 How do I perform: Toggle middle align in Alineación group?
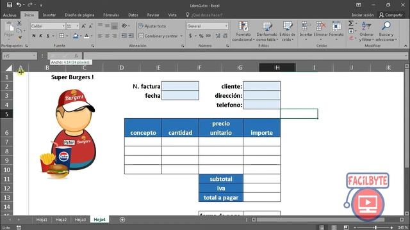(x=107, y=26)
